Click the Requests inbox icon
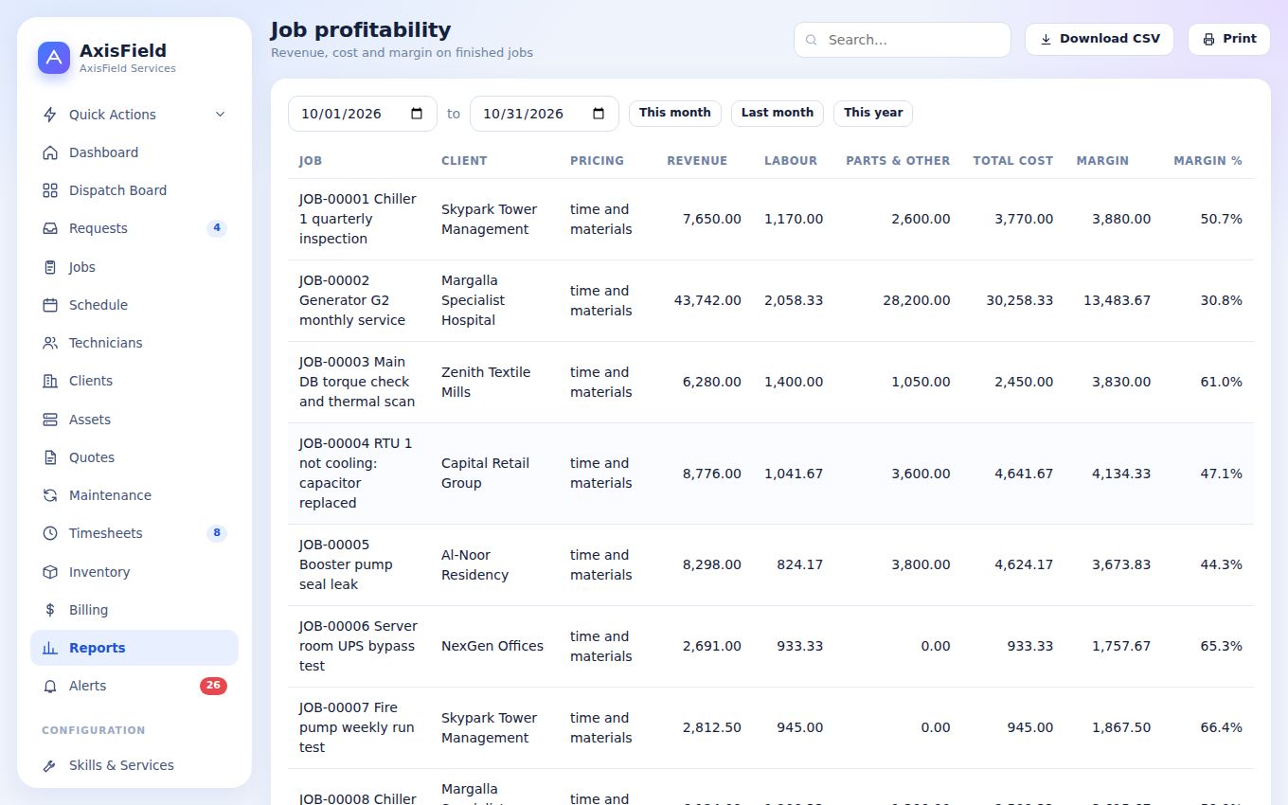The width and height of the screenshot is (1288, 805). click(50, 228)
